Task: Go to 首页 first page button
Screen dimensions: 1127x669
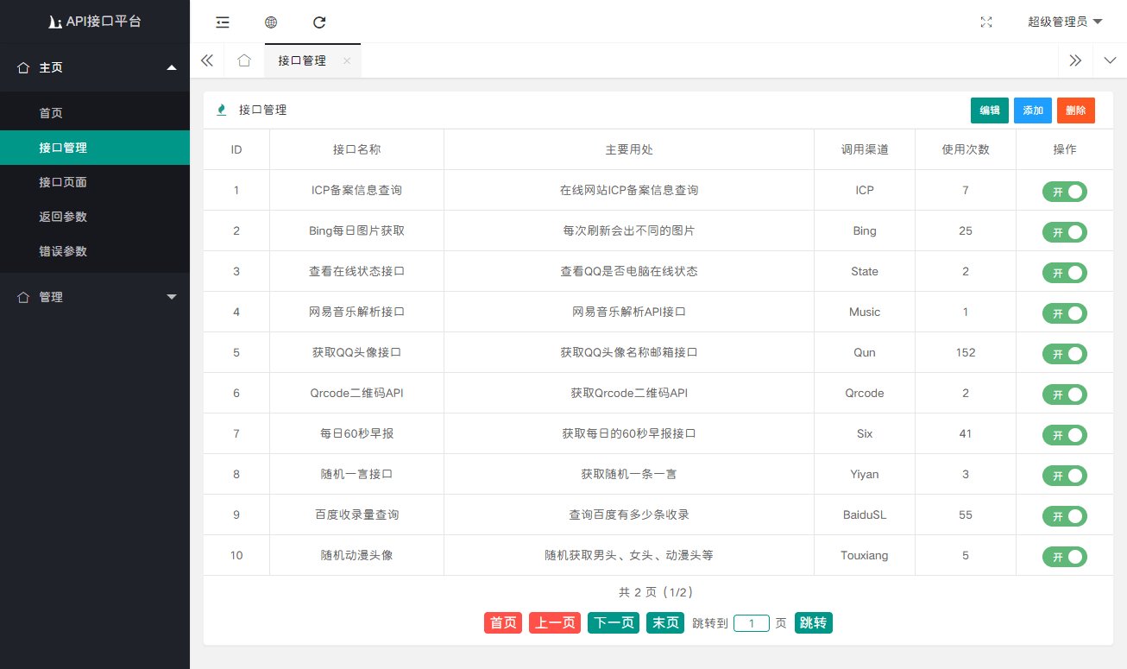Action: (x=503, y=623)
